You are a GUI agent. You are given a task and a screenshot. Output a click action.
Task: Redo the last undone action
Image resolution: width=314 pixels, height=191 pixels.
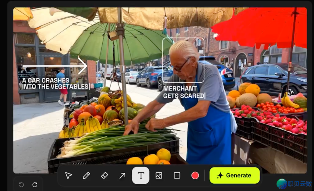pos(35,185)
